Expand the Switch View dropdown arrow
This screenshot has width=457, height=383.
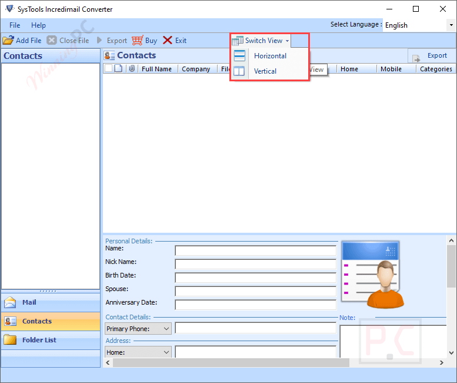pyautogui.click(x=288, y=41)
